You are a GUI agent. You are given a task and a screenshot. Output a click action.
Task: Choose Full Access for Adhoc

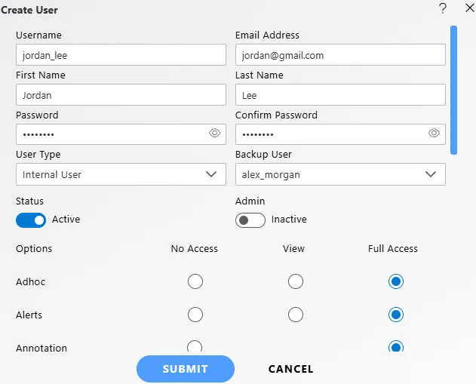pyautogui.click(x=395, y=281)
